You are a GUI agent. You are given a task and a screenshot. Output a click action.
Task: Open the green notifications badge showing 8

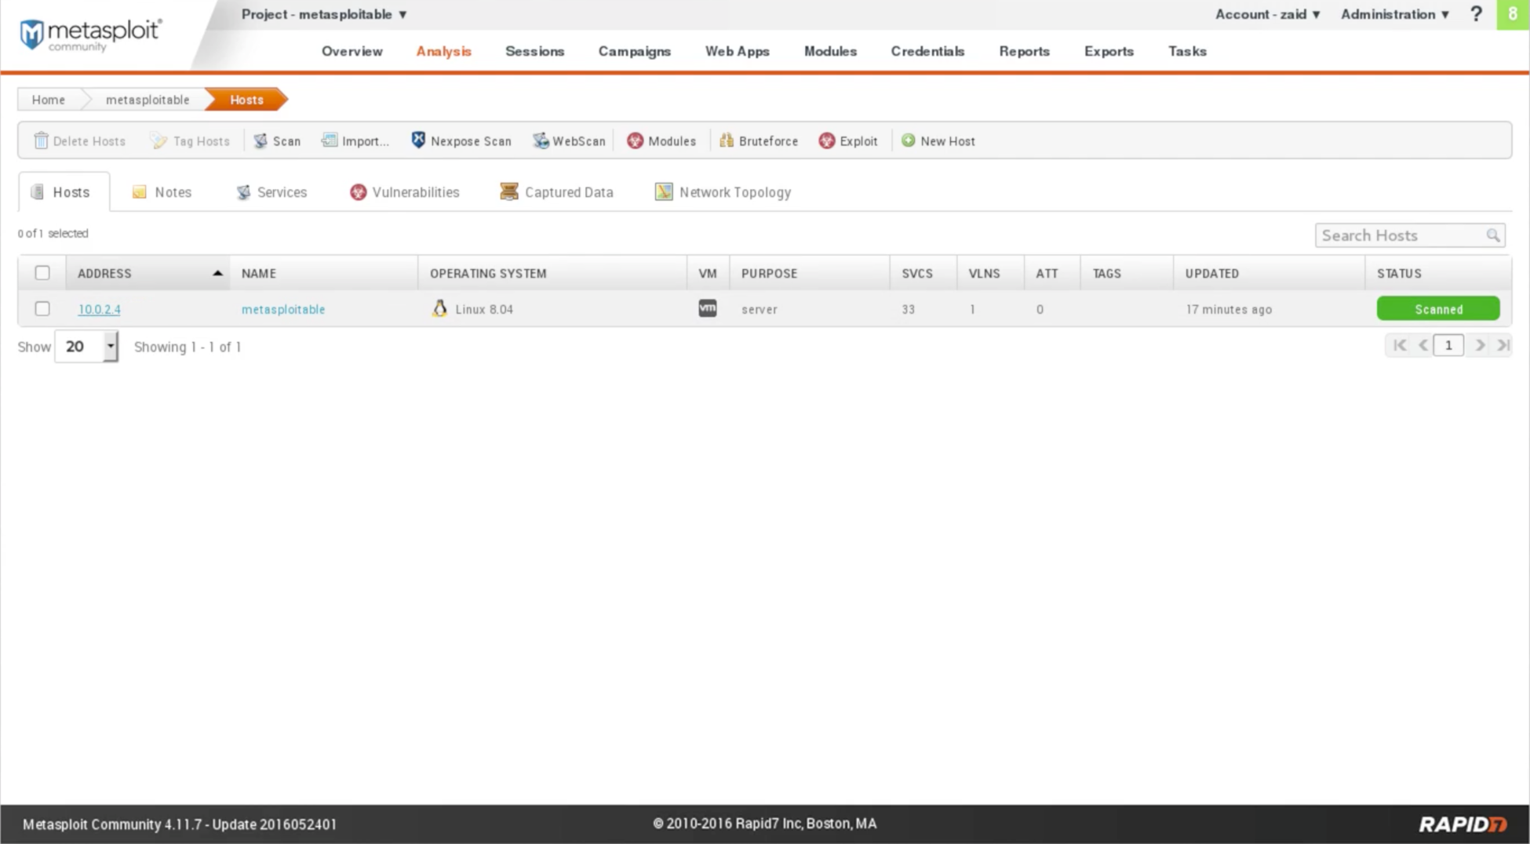(1513, 14)
